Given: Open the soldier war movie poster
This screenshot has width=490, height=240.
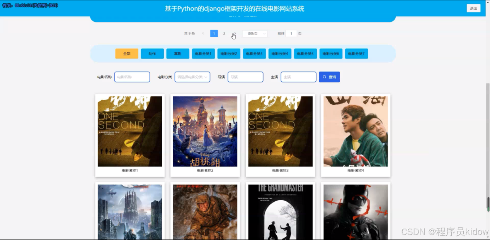Looking at the screenshot, I should click(x=205, y=212).
